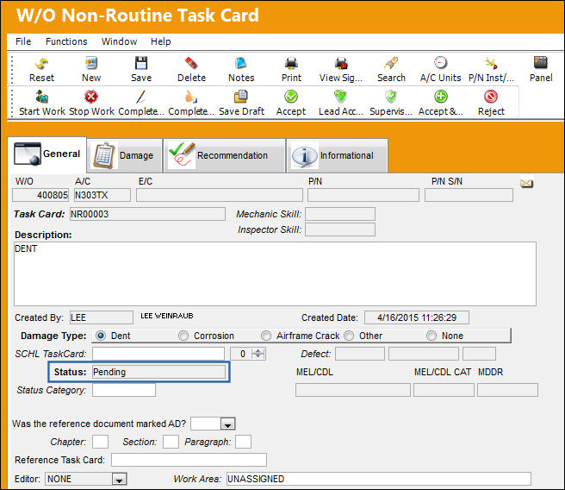The width and height of the screenshot is (565, 490).
Task: Select the Dent damage type
Action: [x=101, y=336]
